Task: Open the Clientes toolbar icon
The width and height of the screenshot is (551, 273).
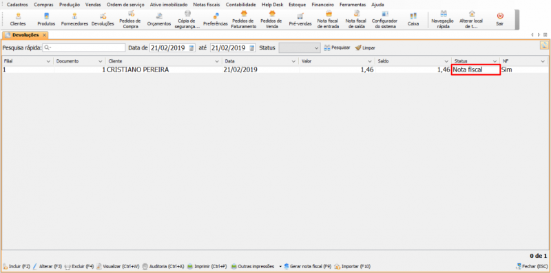Action: [18, 20]
